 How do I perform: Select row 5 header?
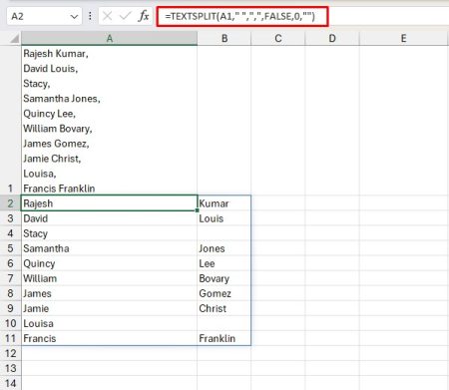10,248
